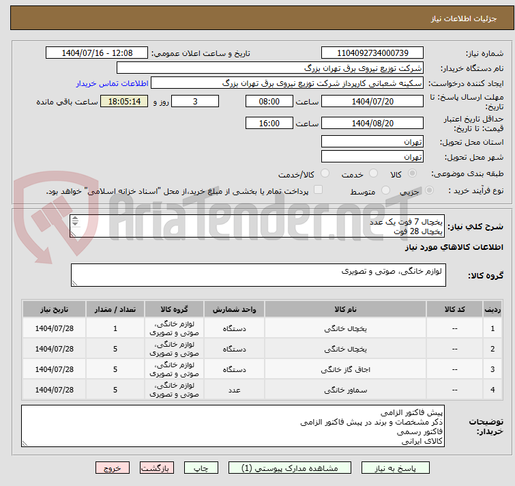Select the کالا/خدمت radio button
515x486 pixels.
(325, 173)
